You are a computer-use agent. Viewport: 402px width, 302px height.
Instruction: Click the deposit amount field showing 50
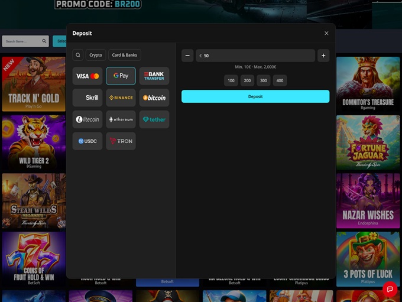tap(255, 56)
